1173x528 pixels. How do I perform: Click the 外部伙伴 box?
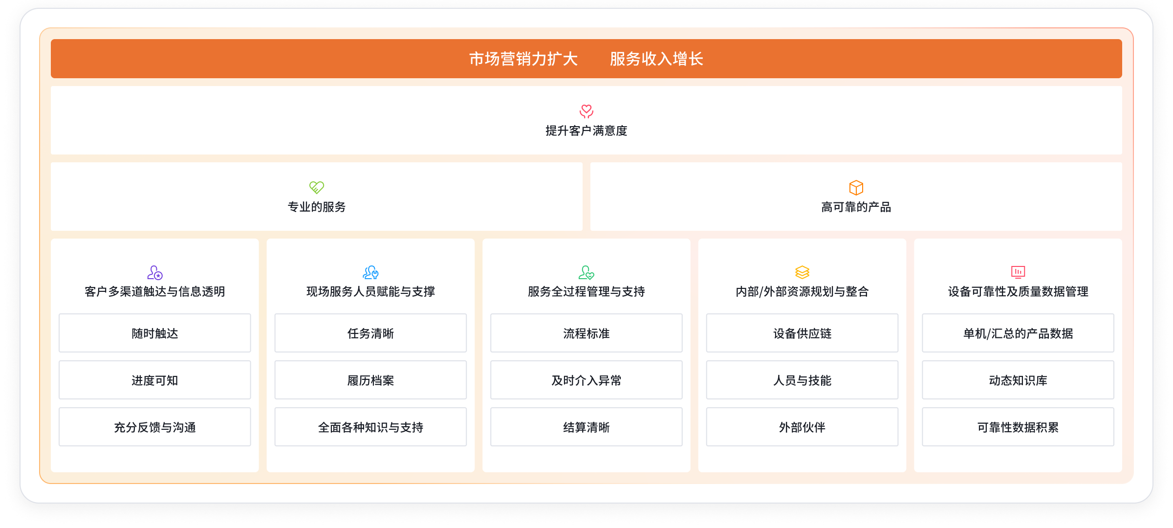(x=802, y=427)
